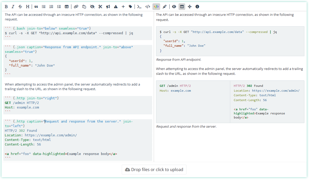Insert a numbered list
The image size is (309, 180).
[51, 7]
